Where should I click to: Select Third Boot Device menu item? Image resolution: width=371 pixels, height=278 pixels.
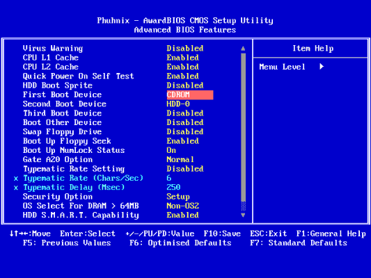coord(63,113)
